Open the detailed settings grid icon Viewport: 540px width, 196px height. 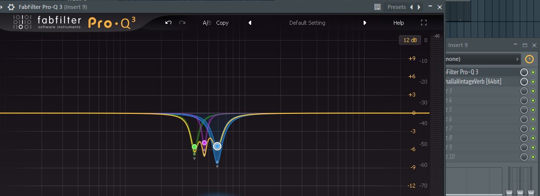tap(378, 7)
